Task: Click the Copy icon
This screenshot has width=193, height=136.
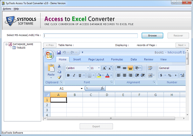Action: pos(59,72)
